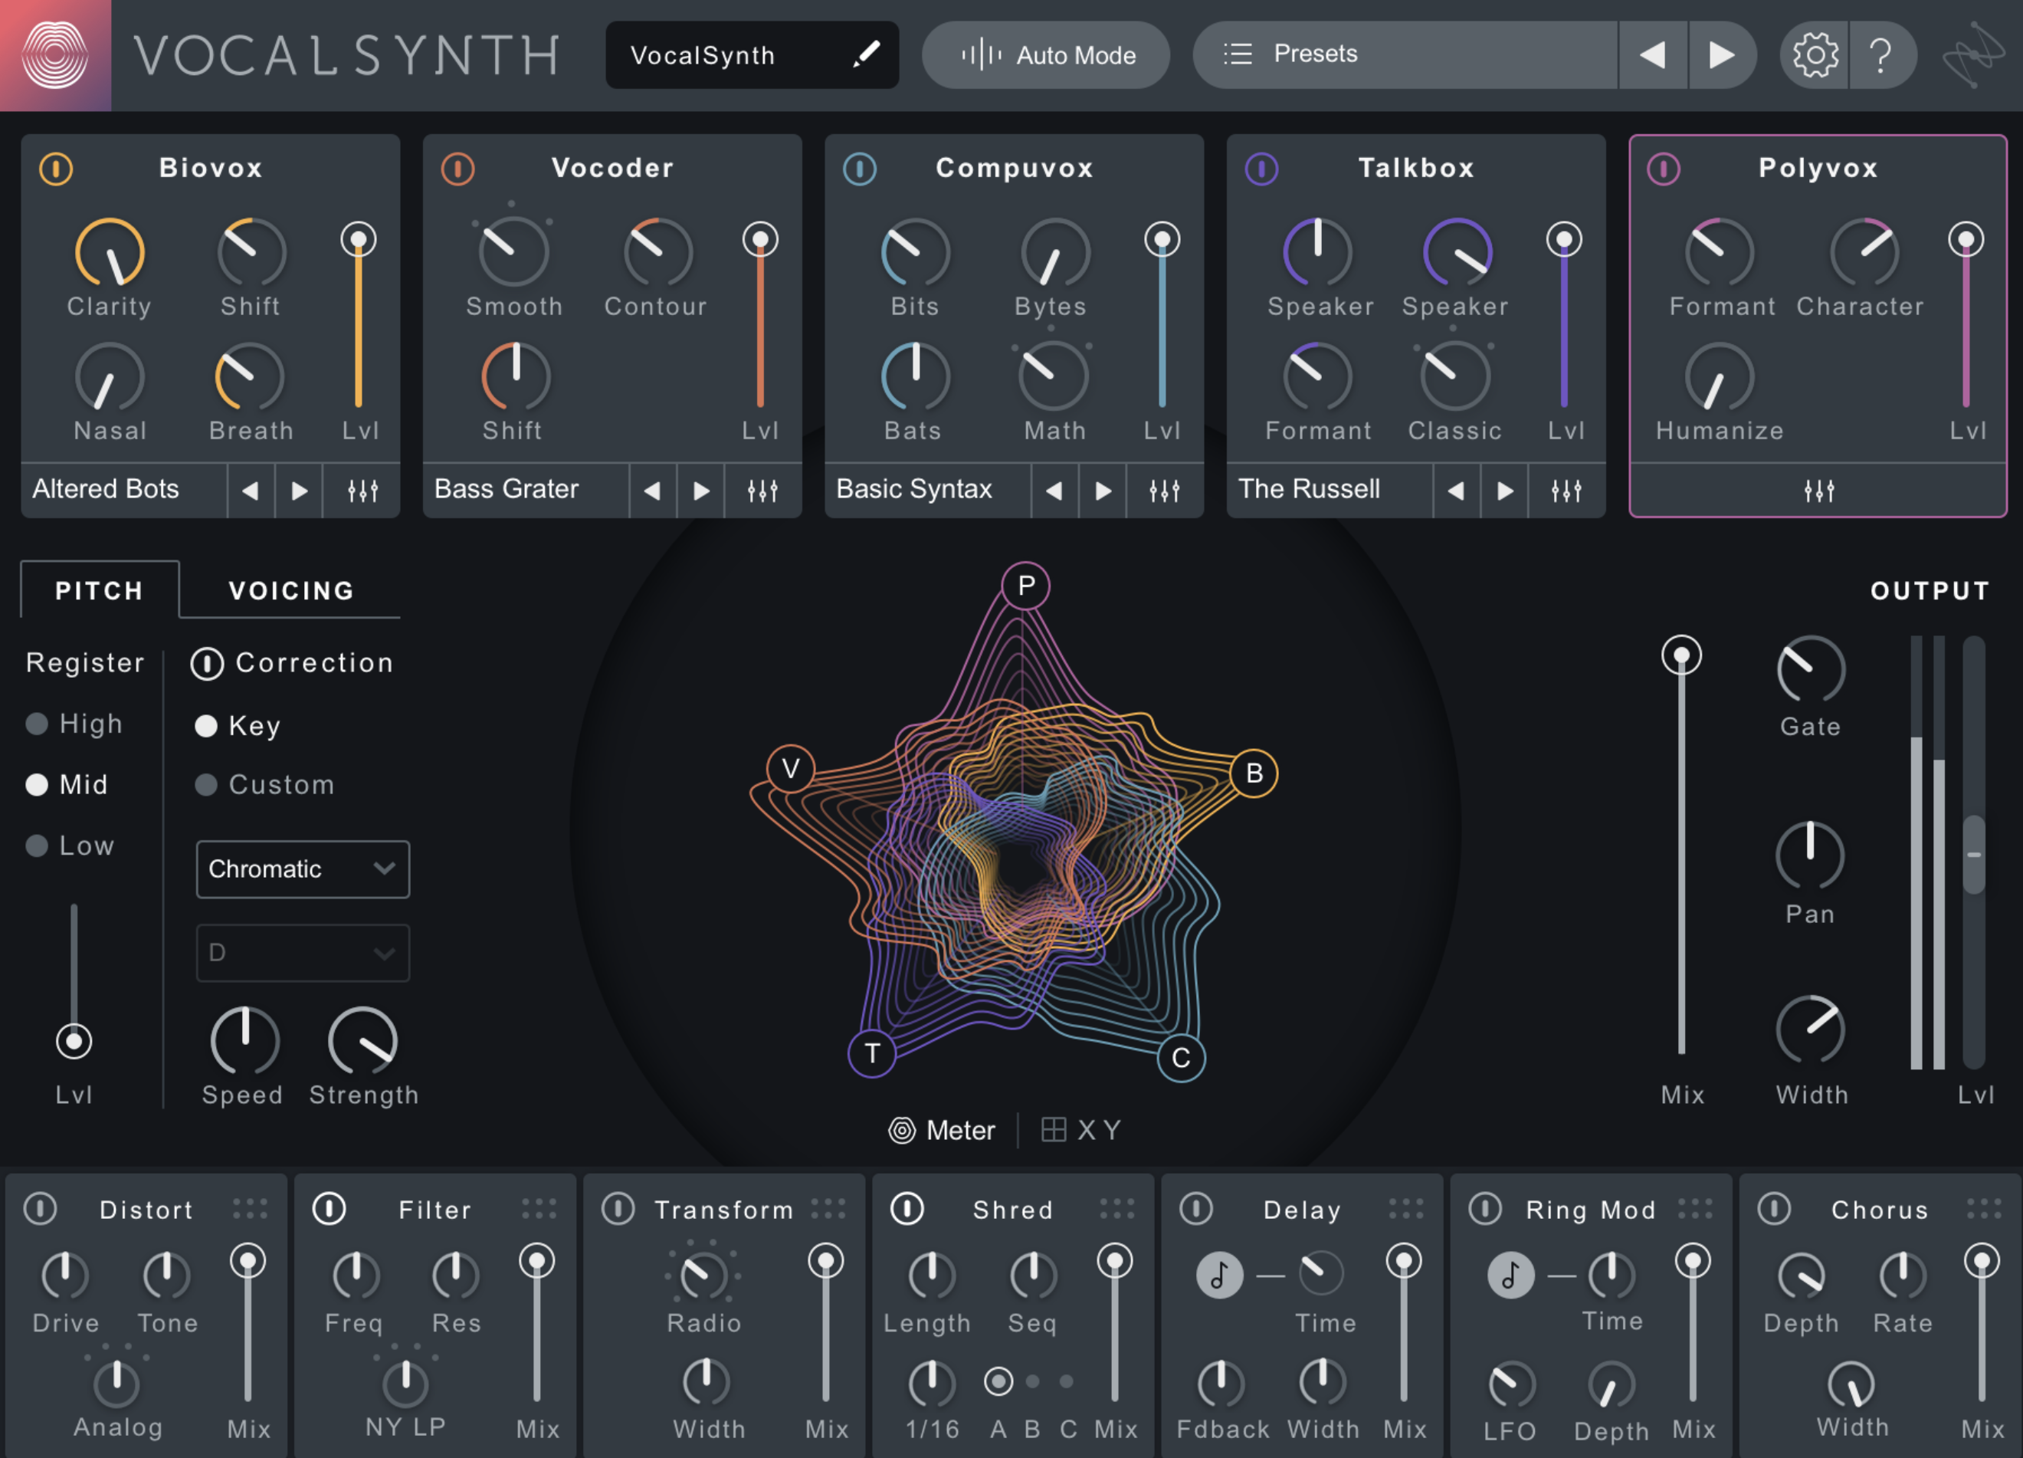The width and height of the screenshot is (2023, 1458).
Task: Enable note sync on the Delay time
Action: 1218,1274
